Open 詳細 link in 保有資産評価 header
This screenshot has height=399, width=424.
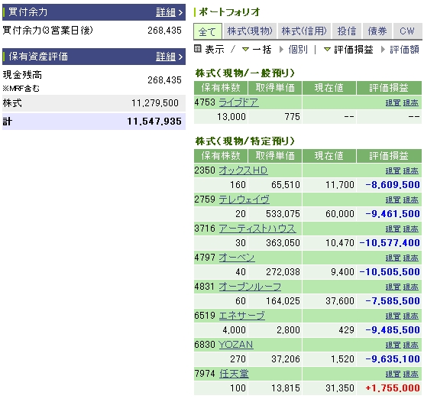point(166,57)
